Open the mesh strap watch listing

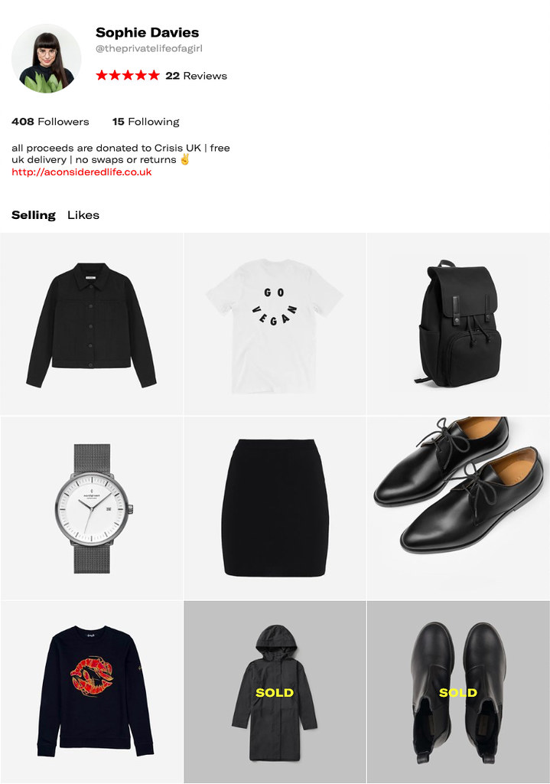click(92, 508)
